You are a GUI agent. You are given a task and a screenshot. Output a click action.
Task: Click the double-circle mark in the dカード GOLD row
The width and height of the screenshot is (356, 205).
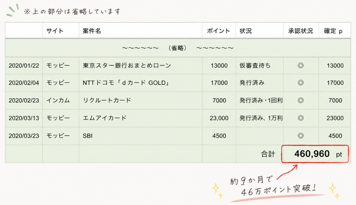click(301, 83)
